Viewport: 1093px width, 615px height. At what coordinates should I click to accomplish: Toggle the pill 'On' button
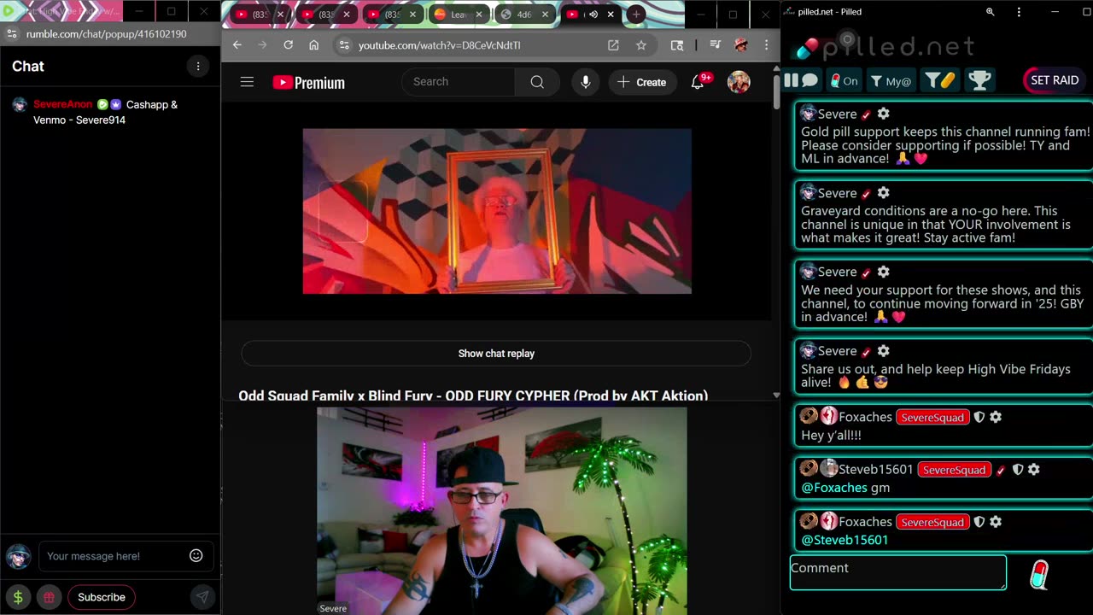[x=844, y=81]
